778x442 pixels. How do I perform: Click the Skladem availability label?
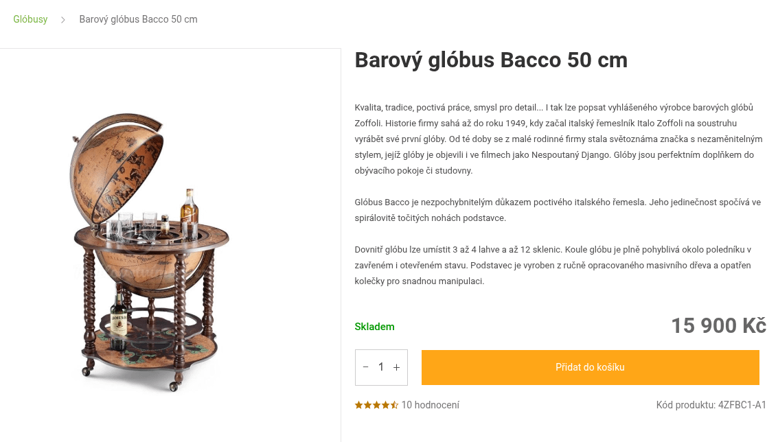(374, 327)
